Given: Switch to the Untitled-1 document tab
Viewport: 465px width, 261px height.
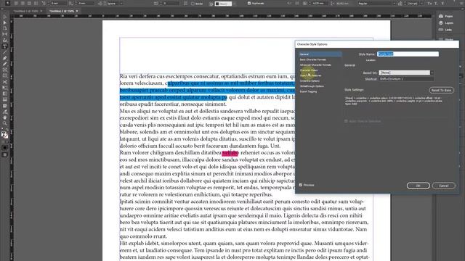Looking at the screenshot, I should pos(28,11).
